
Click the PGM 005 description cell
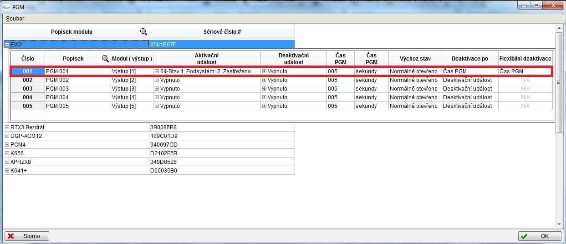77,106
